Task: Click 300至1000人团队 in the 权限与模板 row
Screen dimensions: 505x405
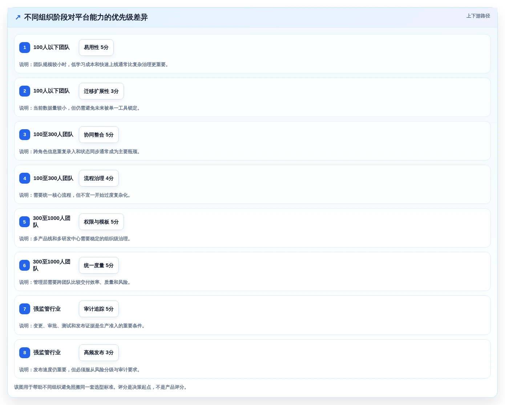Action: [52, 222]
